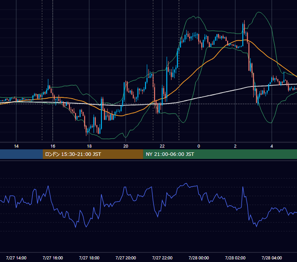Click the 7/28 02:00 label on the lower axis
This screenshot has height=262, width=297.
point(235,258)
